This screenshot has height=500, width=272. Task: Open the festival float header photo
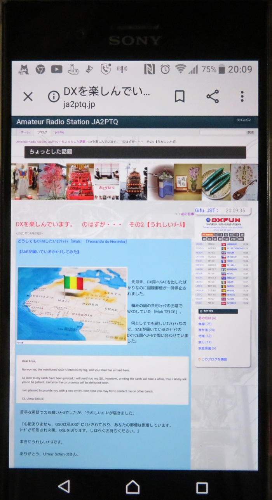pyautogui.click(x=133, y=182)
